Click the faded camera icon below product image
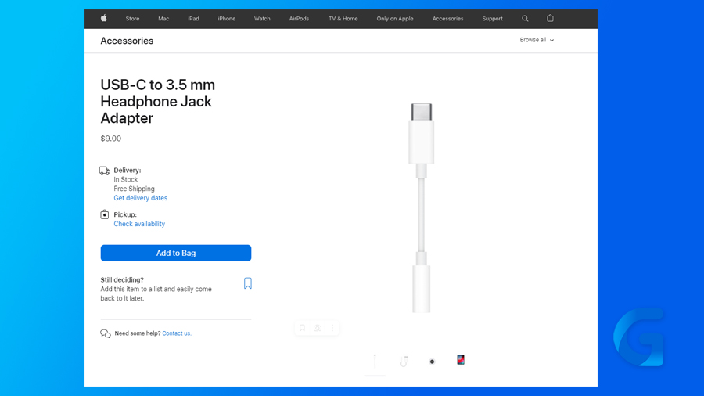The width and height of the screenshot is (704, 396). tap(318, 328)
